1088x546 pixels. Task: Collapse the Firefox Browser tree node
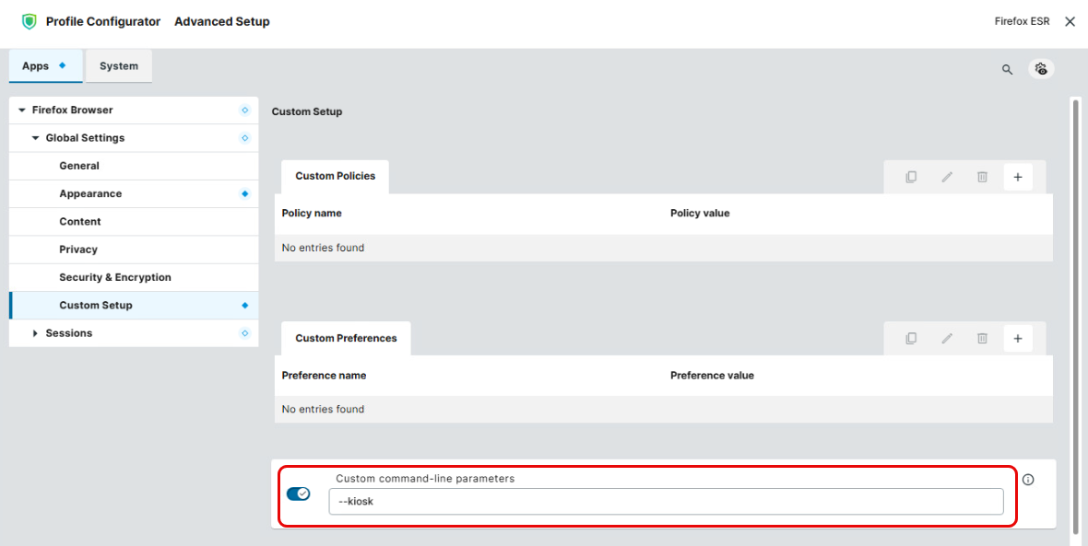(21, 110)
